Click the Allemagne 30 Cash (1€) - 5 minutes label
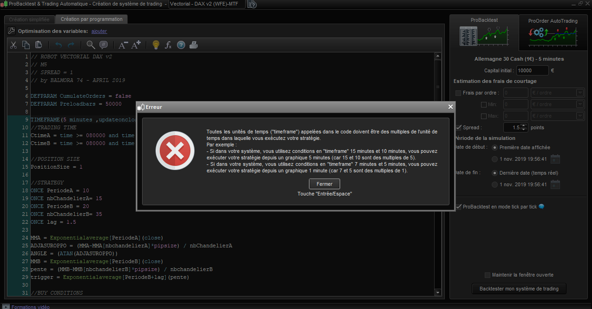The width and height of the screenshot is (592, 309). click(519, 59)
